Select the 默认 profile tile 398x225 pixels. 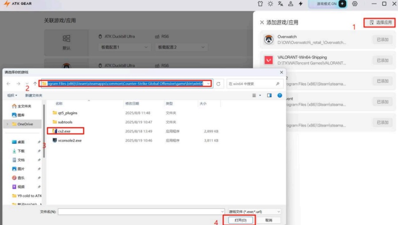point(66,42)
